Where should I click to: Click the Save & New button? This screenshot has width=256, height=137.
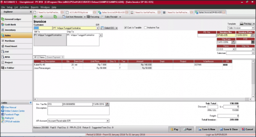point(207,129)
